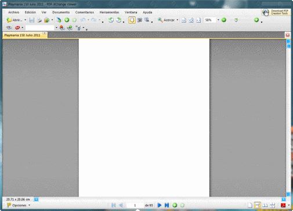
Task: Rotate the page counterclockwise
Action: pyautogui.click(x=111, y=20)
